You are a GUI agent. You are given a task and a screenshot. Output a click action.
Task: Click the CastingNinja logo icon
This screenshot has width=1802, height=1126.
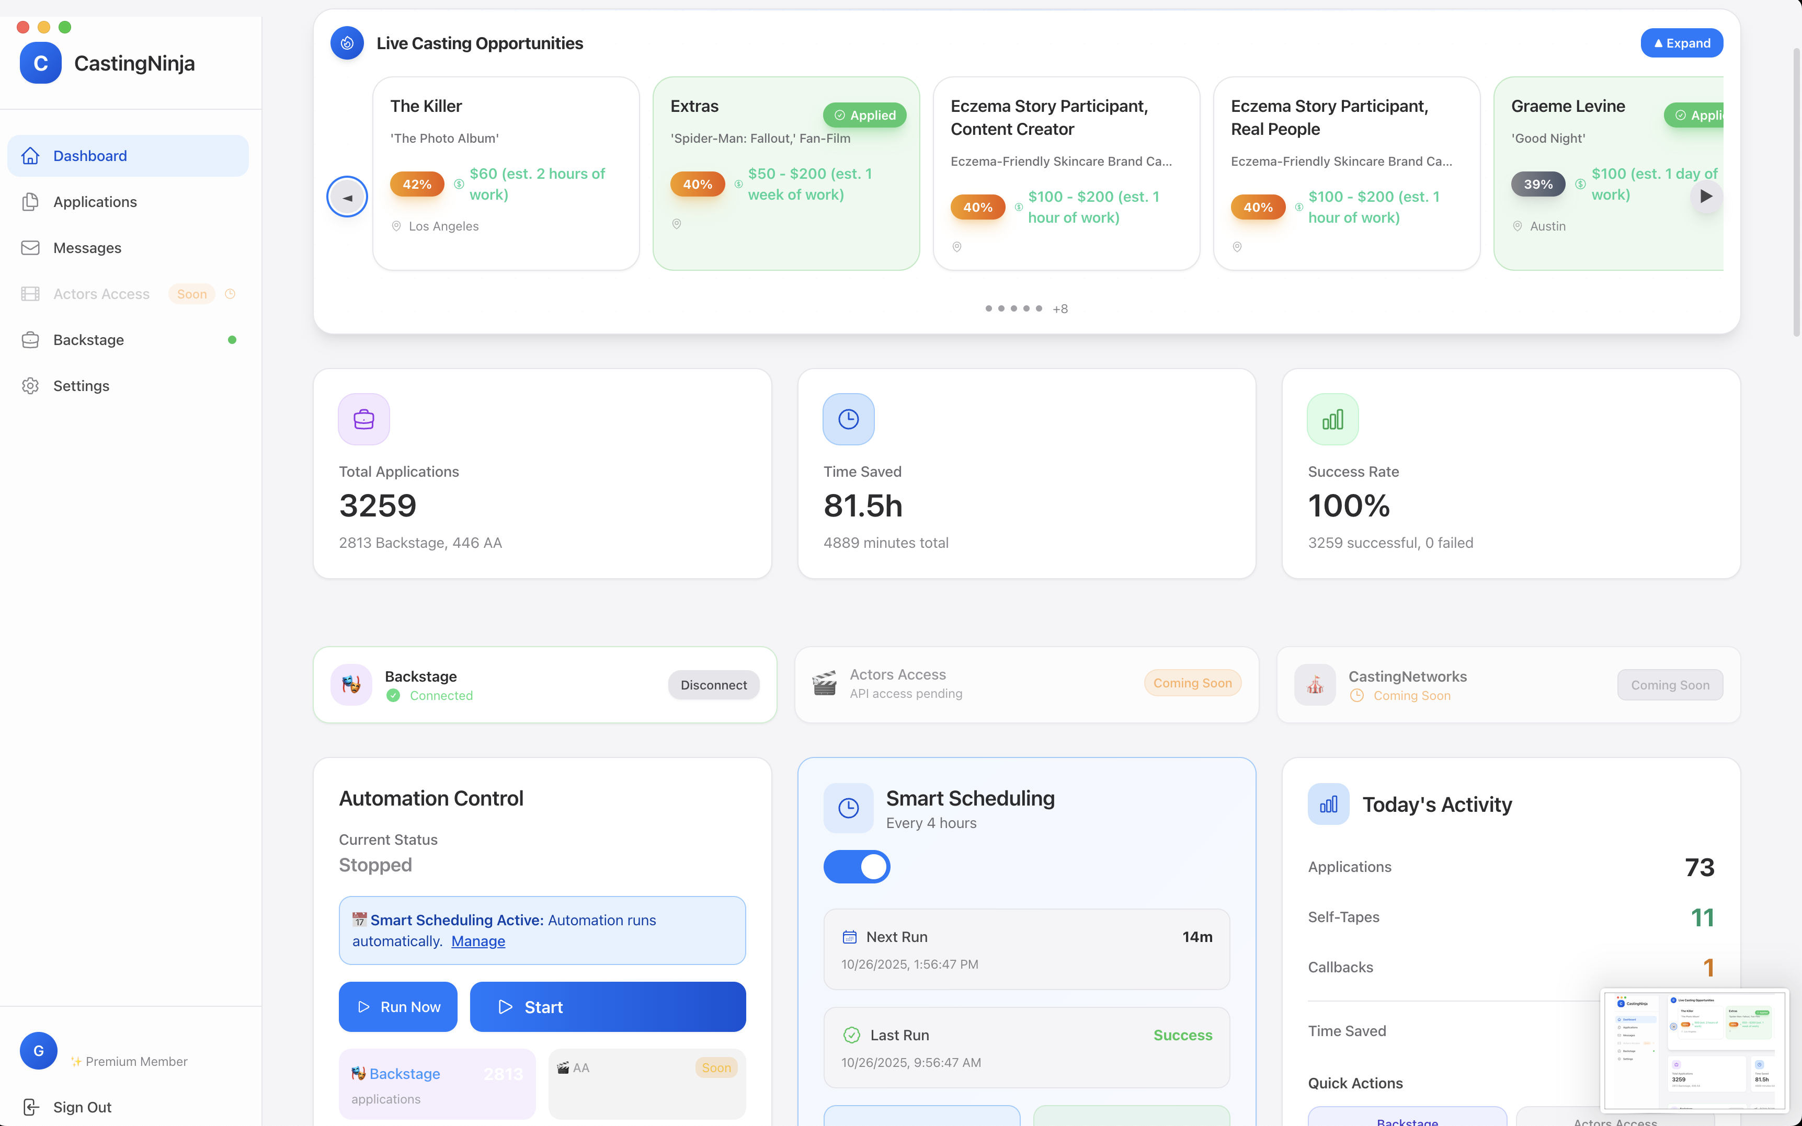click(x=40, y=63)
